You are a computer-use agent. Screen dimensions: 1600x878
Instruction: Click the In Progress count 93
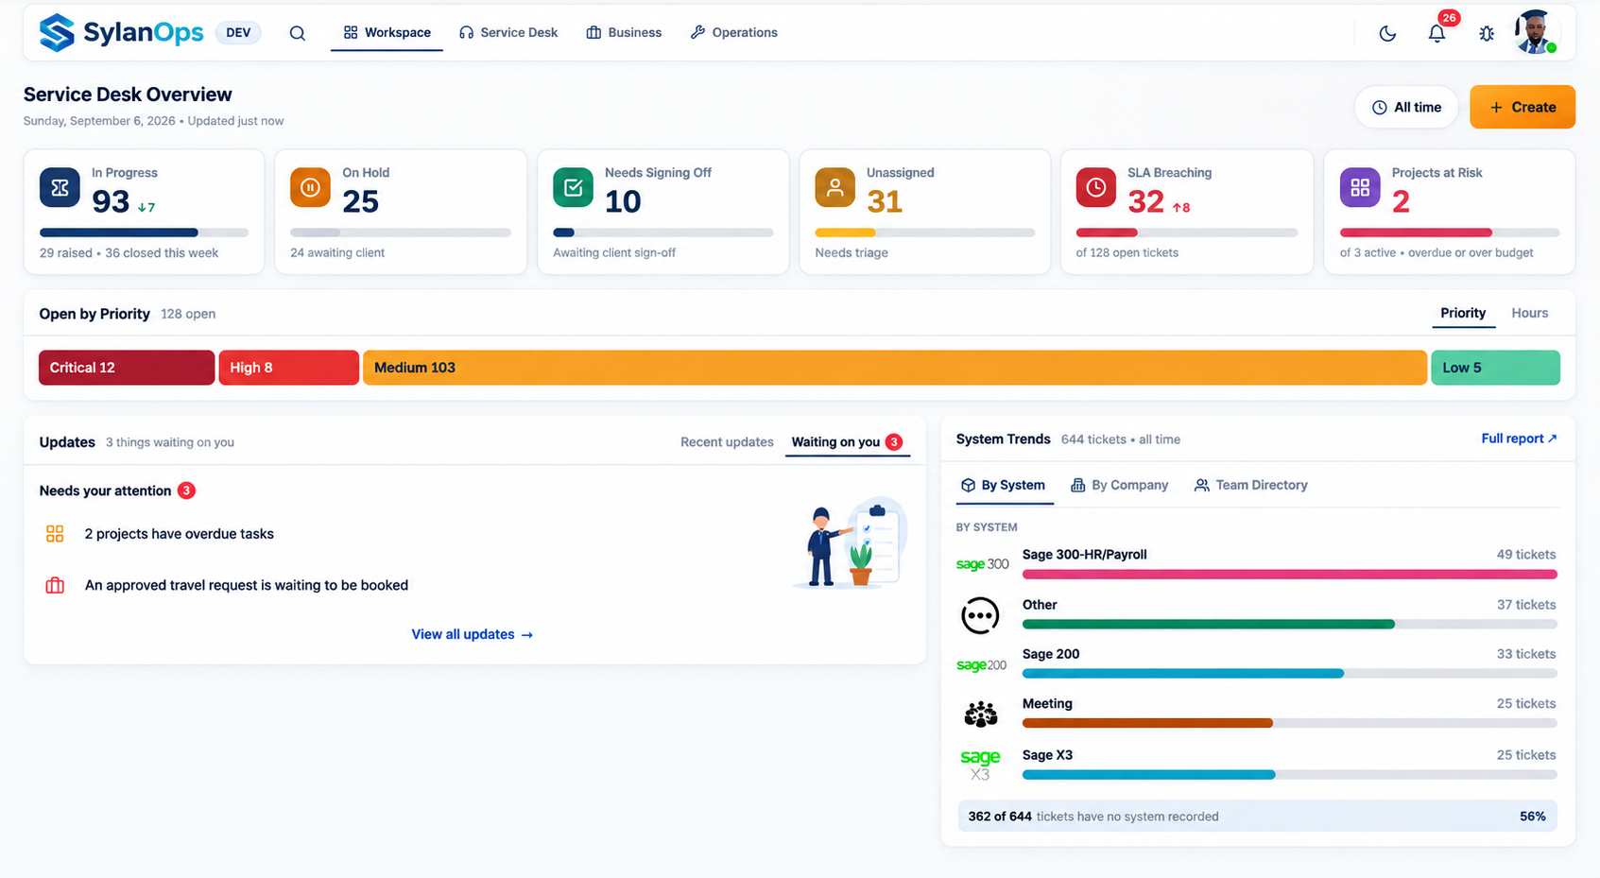[111, 201]
